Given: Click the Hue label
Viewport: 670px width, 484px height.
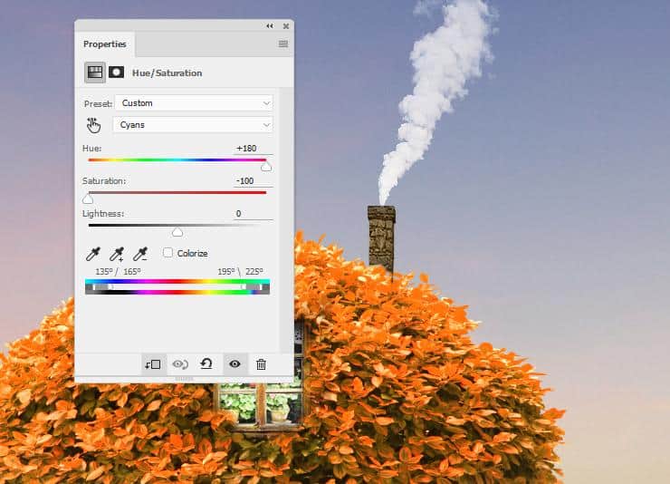Looking at the screenshot, I should click(x=91, y=149).
